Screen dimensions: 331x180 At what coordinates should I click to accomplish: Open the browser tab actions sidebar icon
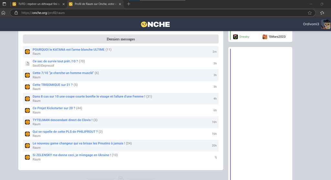[x=4, y=4]
